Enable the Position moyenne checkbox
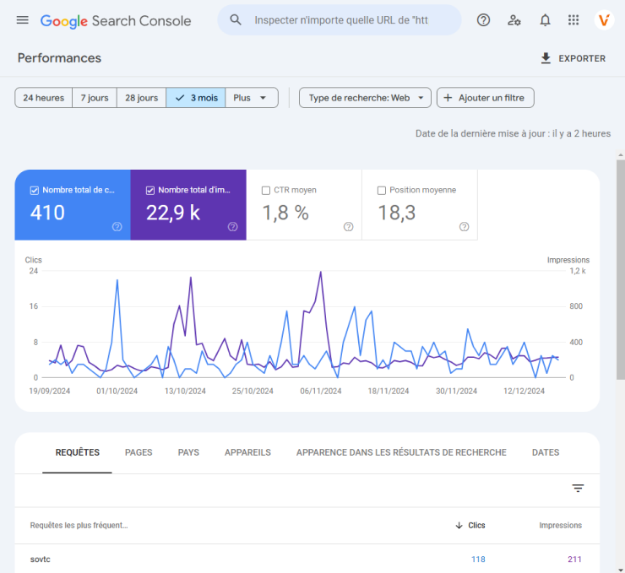The image size is (625, 573). (x=382, y=191)
